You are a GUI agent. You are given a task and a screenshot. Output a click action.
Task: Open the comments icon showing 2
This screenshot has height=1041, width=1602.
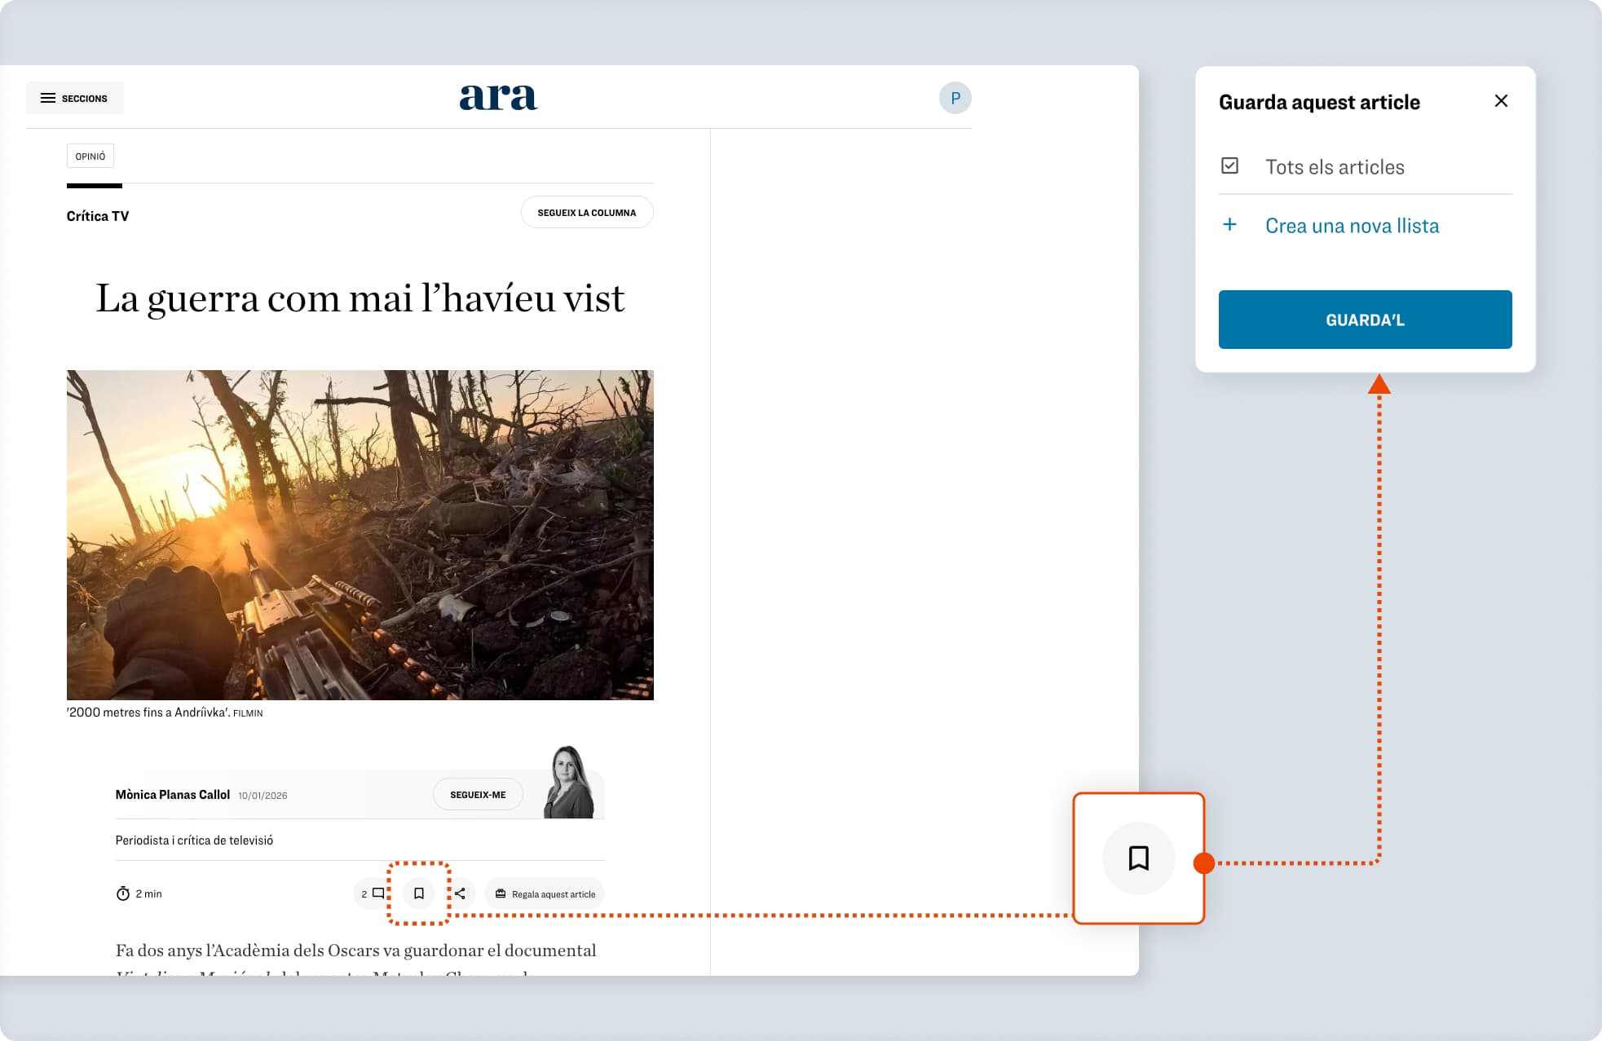(x=373, y=893)
